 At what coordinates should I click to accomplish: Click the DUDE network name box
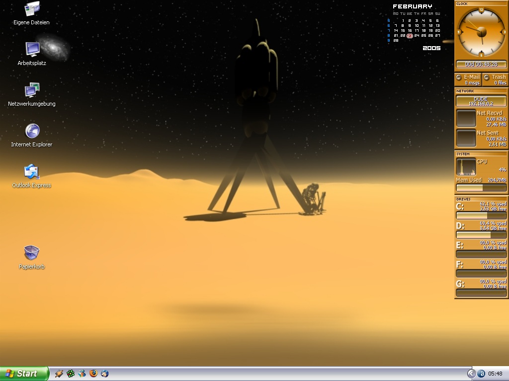481,101
